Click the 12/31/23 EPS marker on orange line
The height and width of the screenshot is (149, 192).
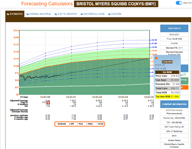(x=123, y=58)
